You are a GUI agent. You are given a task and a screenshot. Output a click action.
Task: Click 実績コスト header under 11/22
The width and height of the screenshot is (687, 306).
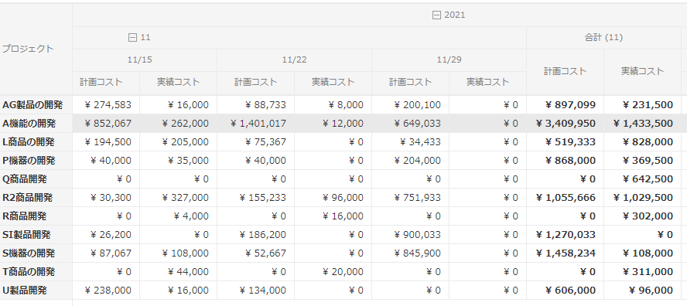[x=333, y=83]
